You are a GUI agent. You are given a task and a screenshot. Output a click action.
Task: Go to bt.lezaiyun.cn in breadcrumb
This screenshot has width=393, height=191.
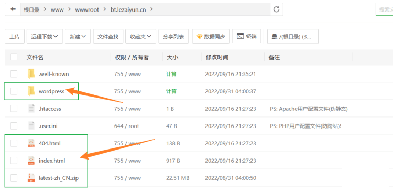point(128,10)
